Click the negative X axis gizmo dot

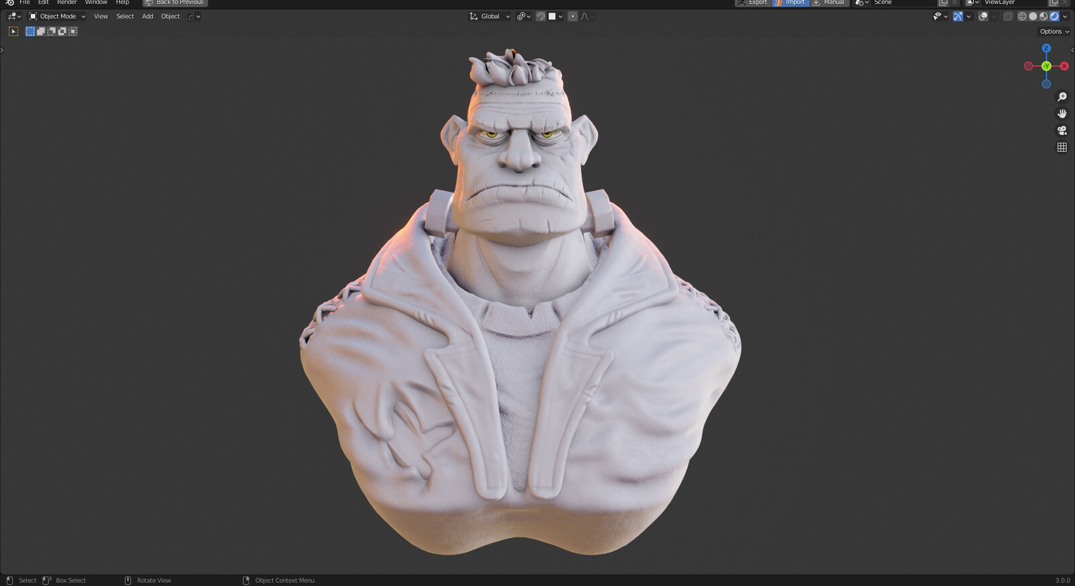[1028, 66]
